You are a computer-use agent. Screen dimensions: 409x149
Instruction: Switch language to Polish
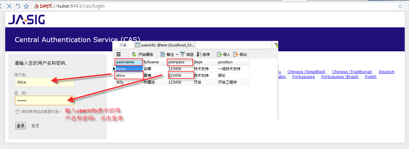tap(371, 76)
